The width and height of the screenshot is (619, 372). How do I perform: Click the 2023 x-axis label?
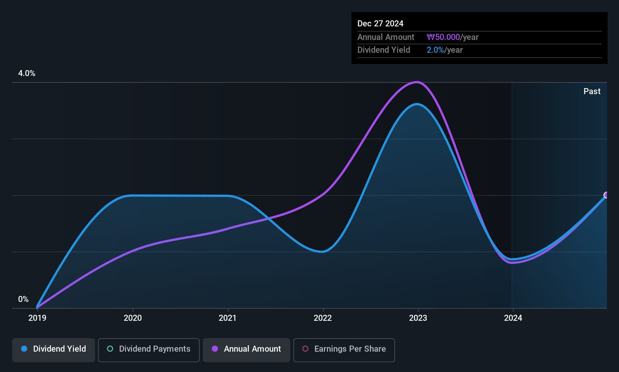pyautogui.click(x=418, y=318)
